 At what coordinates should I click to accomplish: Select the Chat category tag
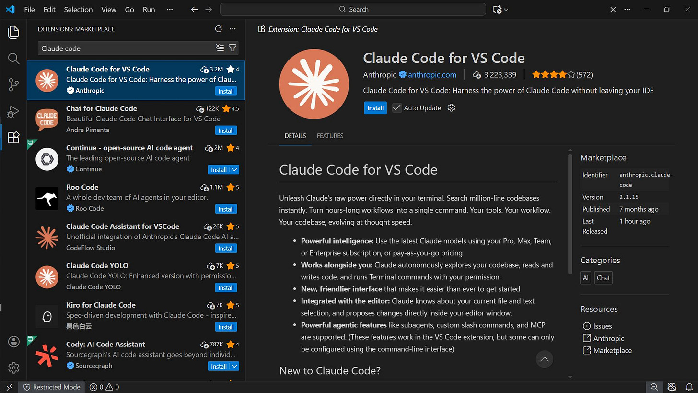[x=603, y=278]
